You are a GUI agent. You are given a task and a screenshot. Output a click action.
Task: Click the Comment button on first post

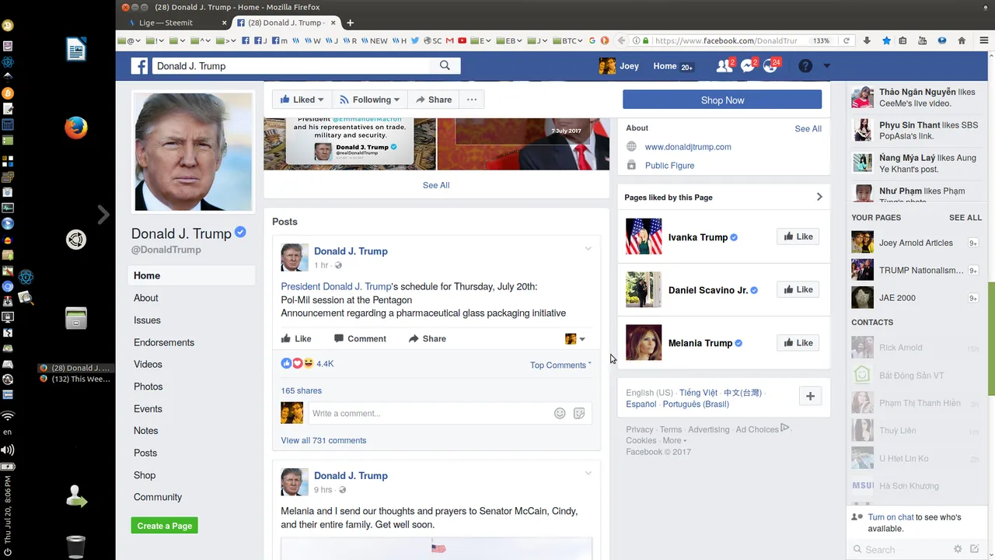[360, 338]
